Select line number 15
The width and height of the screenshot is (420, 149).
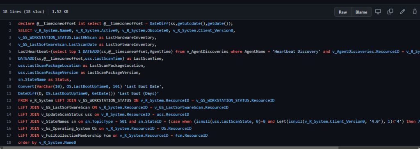click(9, 122)
